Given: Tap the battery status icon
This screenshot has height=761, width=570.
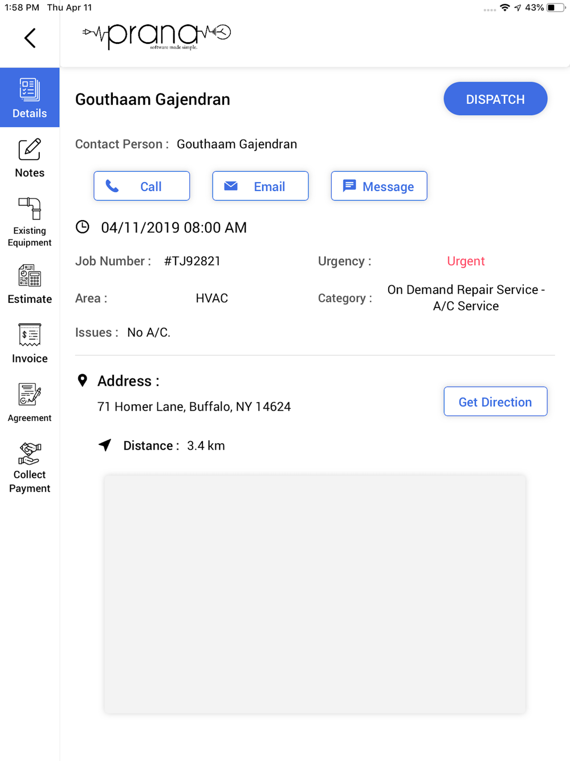Looking at the screenshot, I should [x=556, y=7].
